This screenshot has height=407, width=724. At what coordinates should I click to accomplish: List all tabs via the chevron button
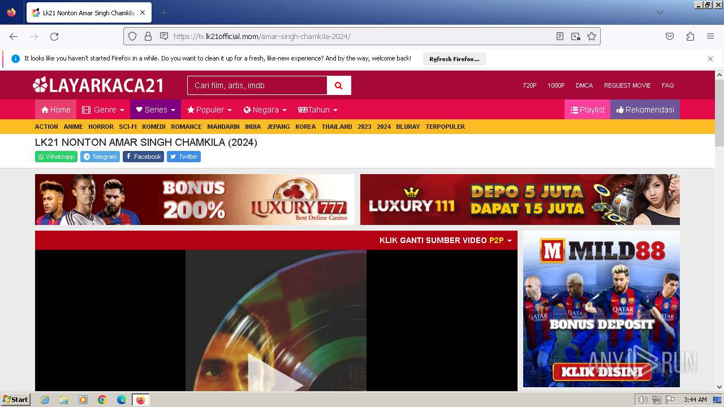[660, 12]
